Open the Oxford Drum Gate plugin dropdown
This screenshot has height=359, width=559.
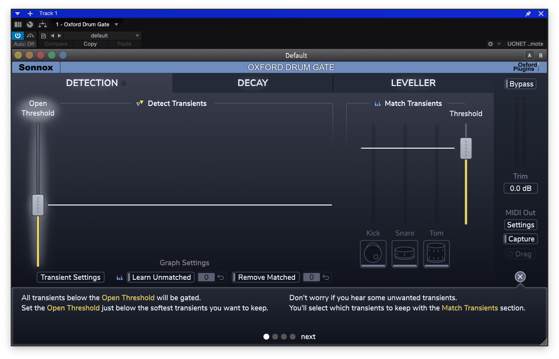116,24
